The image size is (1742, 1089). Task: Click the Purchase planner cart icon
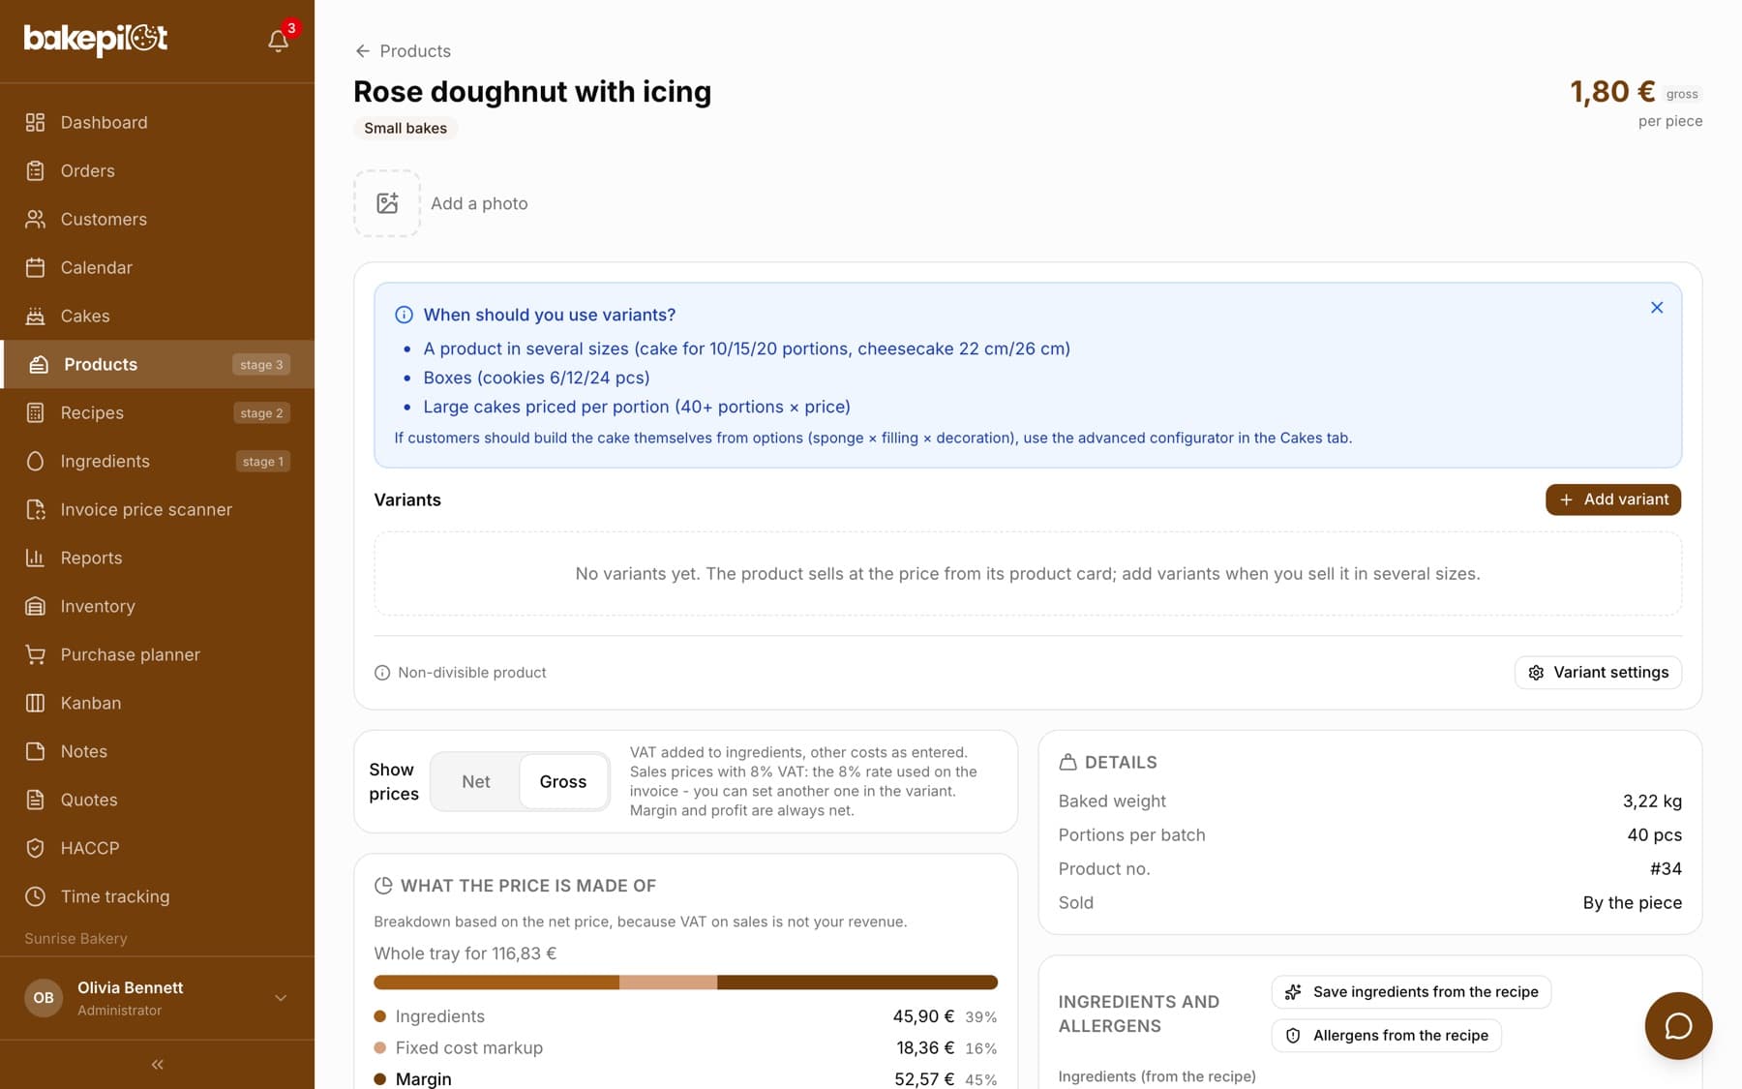(36, 654)
